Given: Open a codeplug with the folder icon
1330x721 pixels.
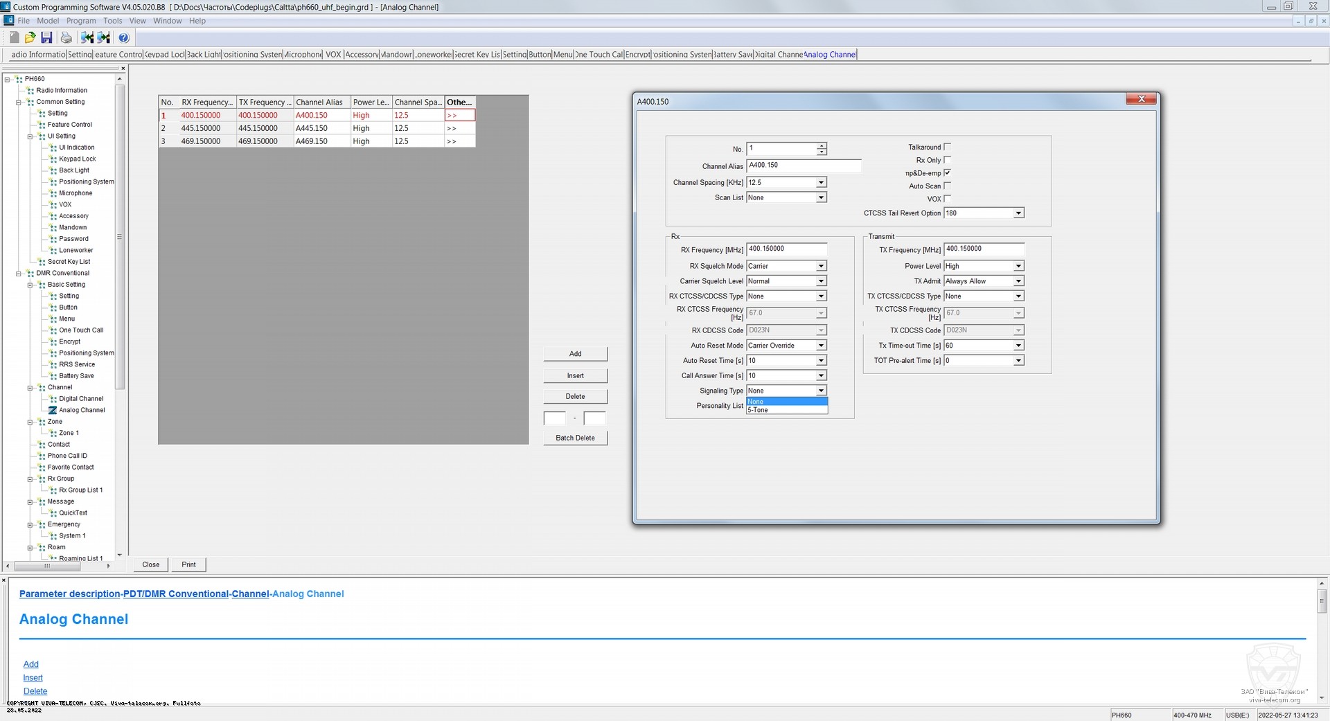Looking at the screenshot, I should pyautogui.click(x=30, y=37).
